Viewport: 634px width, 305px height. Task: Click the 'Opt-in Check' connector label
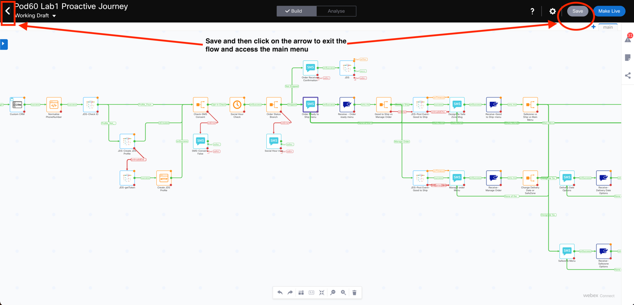pyautogui.click(x=219, y=105)
